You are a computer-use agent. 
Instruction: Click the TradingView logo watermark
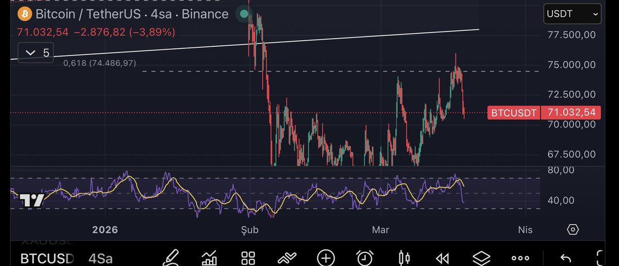click(31, 201)
